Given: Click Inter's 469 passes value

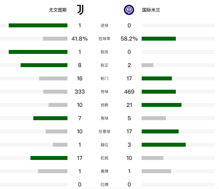Looking at the screenshot, I should (129, 92).
